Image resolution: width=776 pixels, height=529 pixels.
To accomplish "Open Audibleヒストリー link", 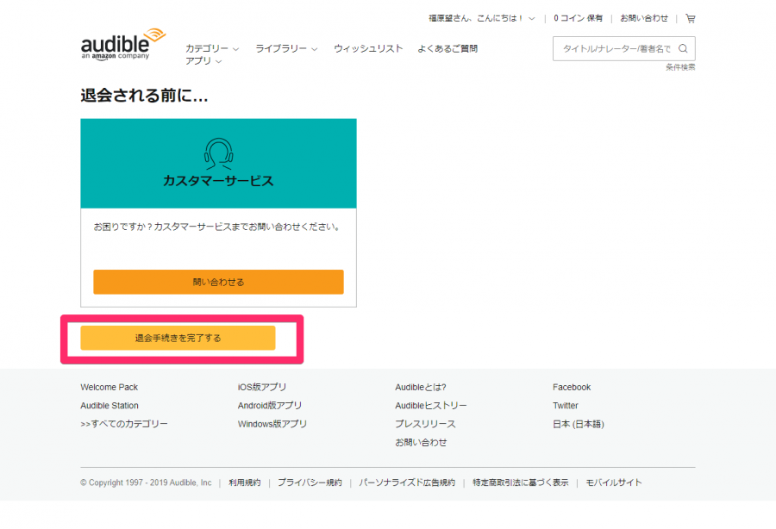I will click(430, 406).
